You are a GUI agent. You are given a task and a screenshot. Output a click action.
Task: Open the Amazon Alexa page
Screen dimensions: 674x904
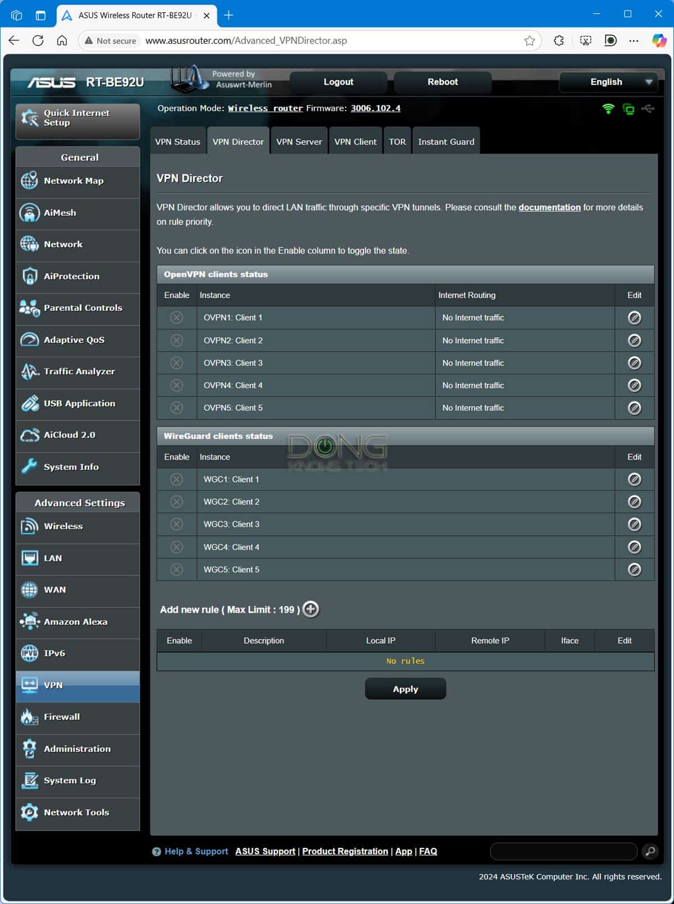[78, 622]
